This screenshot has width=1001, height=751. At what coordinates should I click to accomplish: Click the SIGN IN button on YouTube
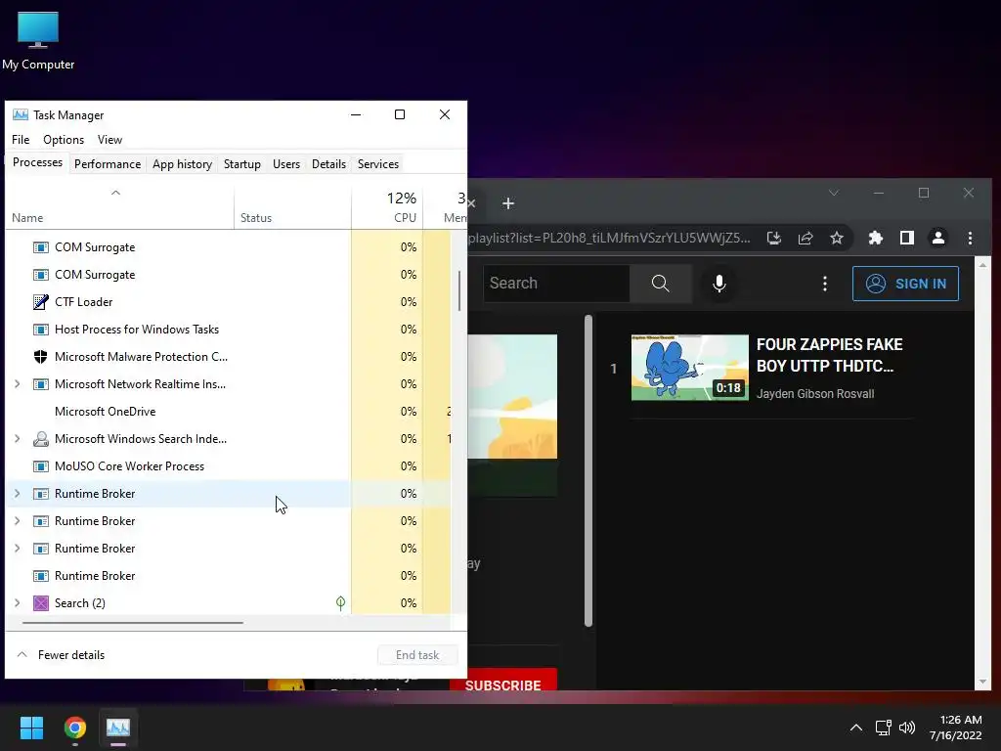(x=905, y=284)
